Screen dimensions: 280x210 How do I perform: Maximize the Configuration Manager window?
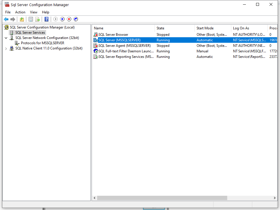[x=258, y=4]
